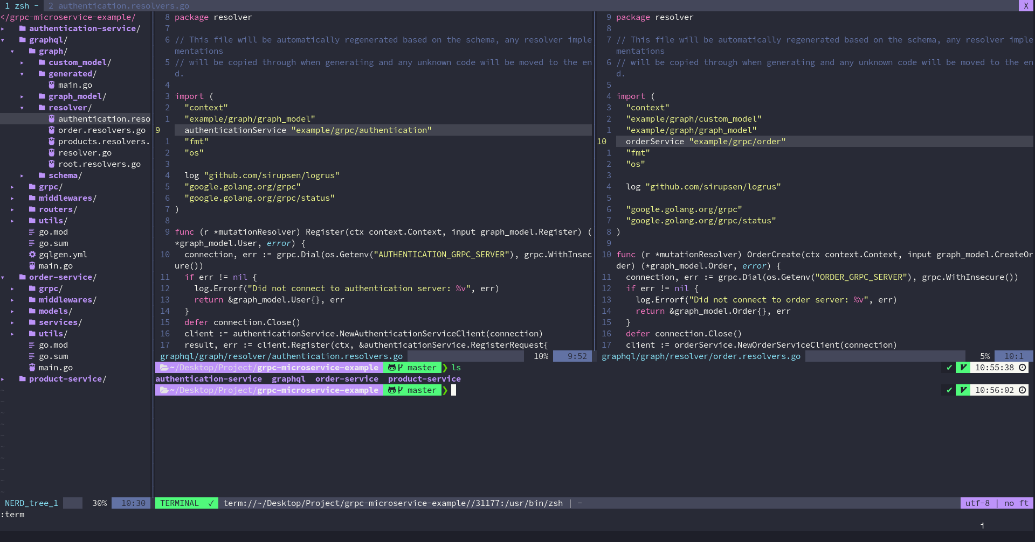This screenshot has width=1035, height=542.
Task: Collapse the graphql/ tree node arrow
Action: (3, 40)
